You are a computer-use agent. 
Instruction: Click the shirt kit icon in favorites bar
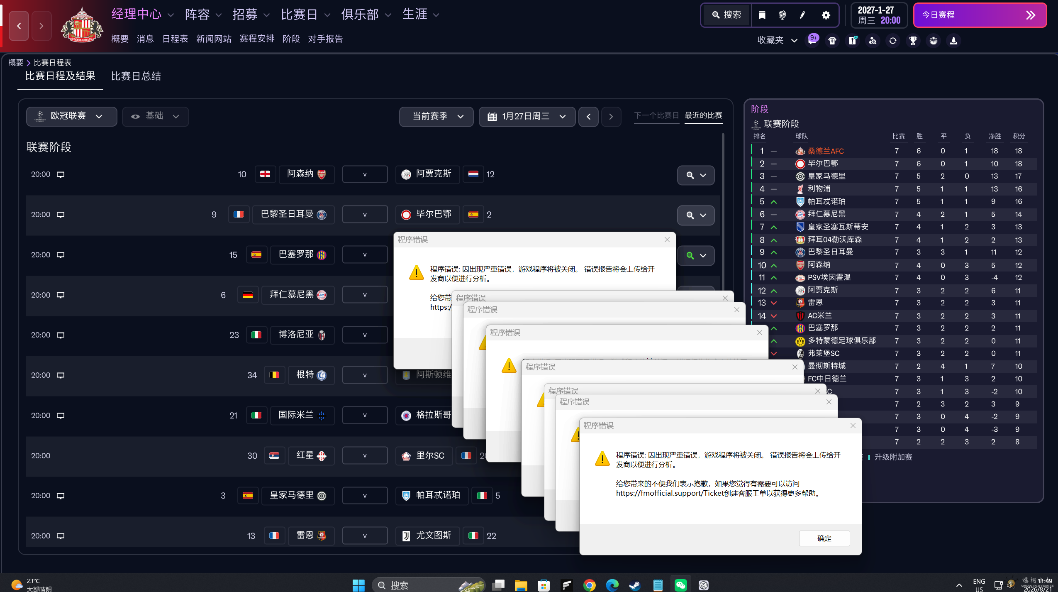click(832, 41)
